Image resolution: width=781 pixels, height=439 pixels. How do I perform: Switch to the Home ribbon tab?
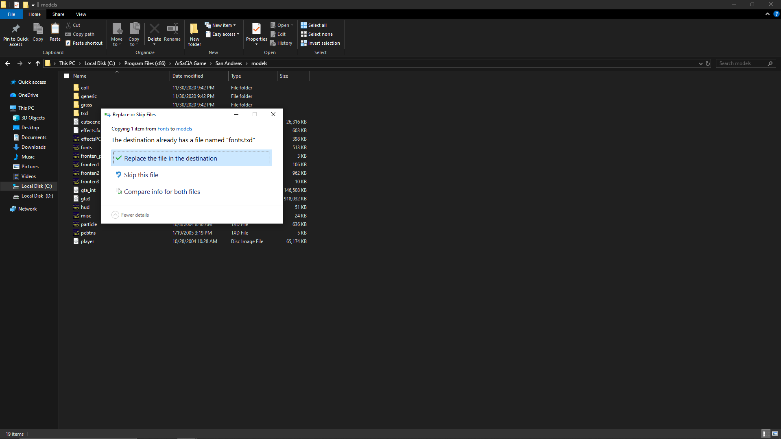35,14
